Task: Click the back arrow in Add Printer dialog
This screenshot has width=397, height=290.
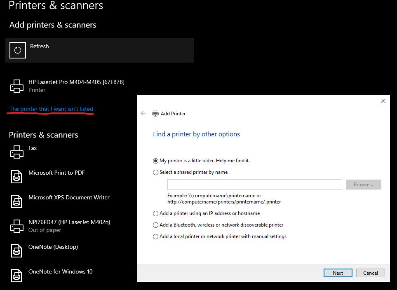Action: (x=143, y=113)
